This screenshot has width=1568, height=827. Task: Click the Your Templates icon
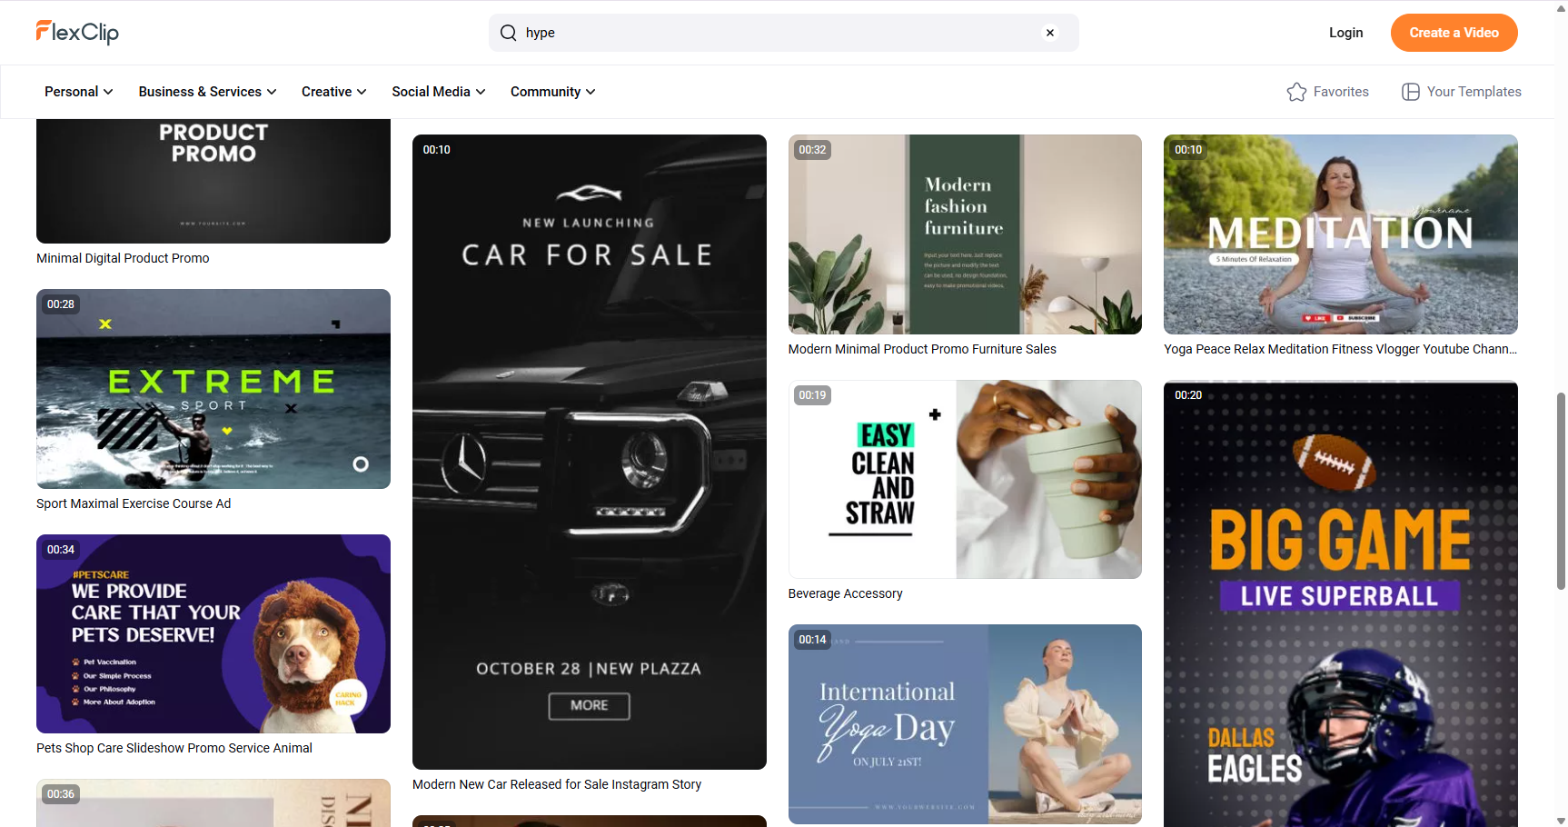[1411, 92]
